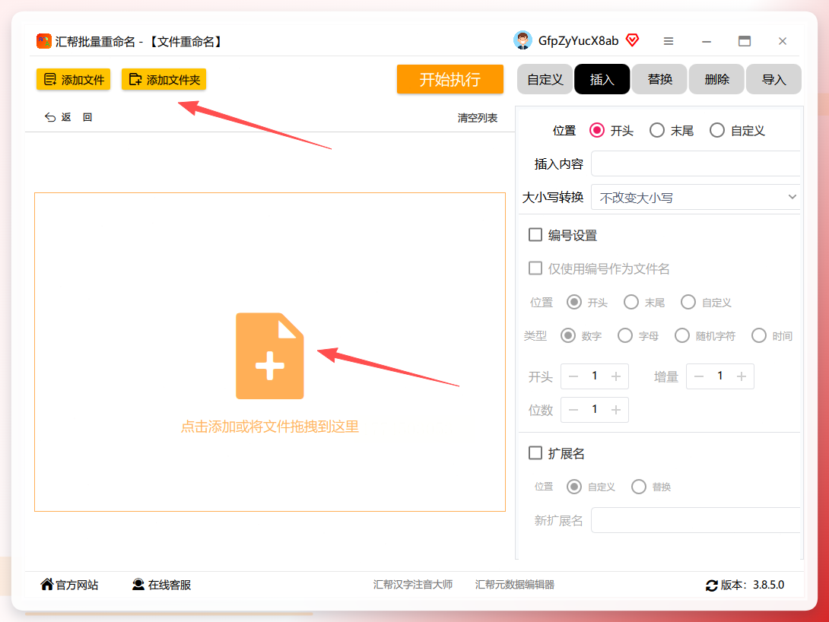Open 汇帮汉字注音大师 link

(x=413, y=585)
